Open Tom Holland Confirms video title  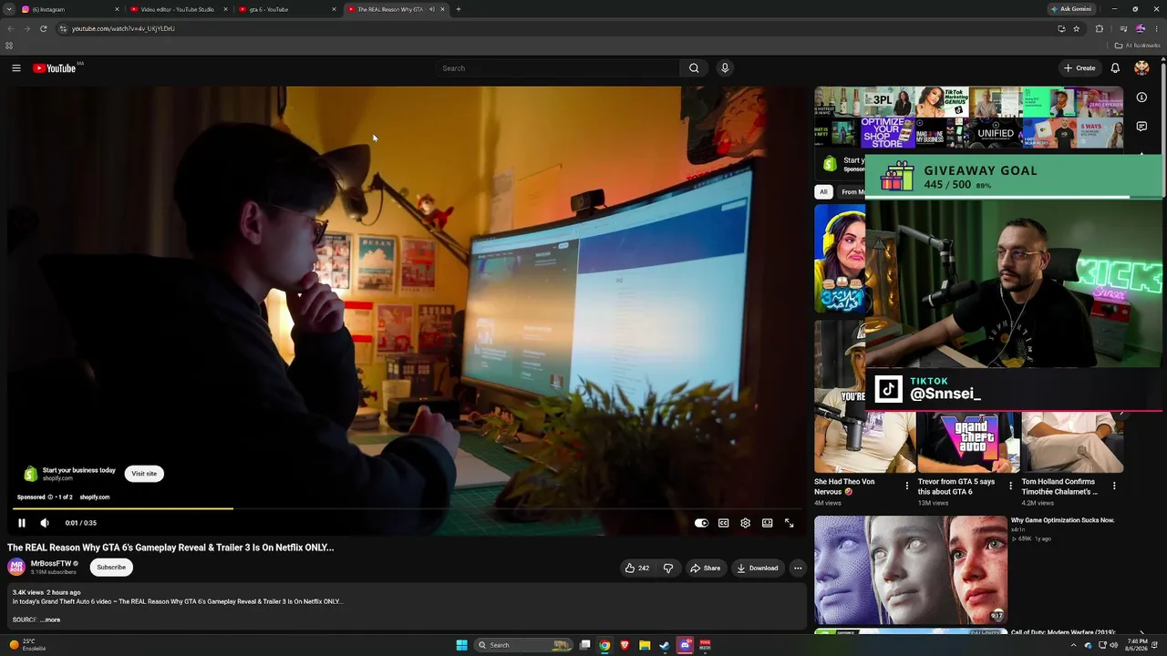tap(1059, 487)
